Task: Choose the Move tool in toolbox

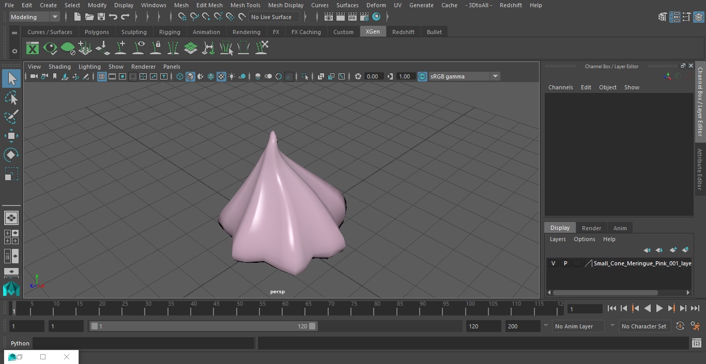Action: [11, 136]
